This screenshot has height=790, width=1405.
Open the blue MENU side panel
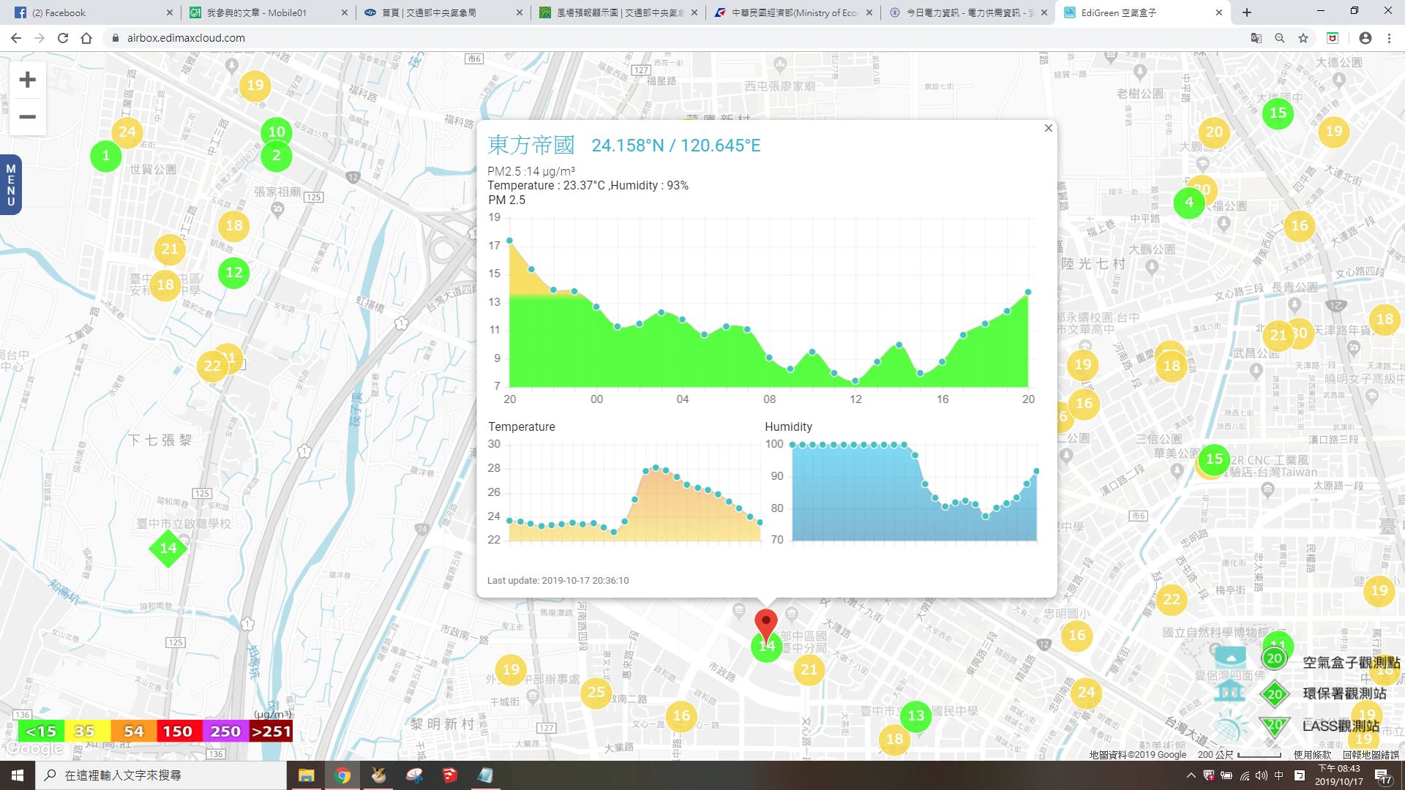click(10, 184)
